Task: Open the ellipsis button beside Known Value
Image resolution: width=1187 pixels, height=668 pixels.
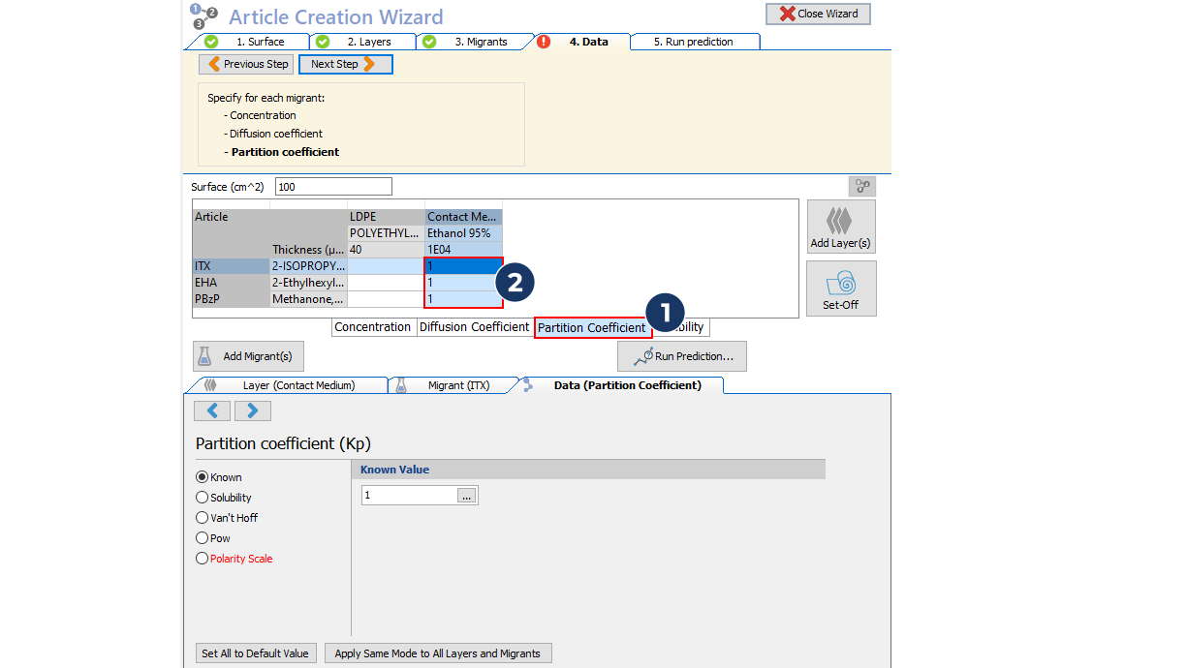Action: click(467, 496)
